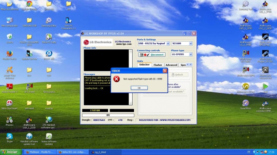Select the Atalho para LGA_1_225D icon

[x=29, y=123]
